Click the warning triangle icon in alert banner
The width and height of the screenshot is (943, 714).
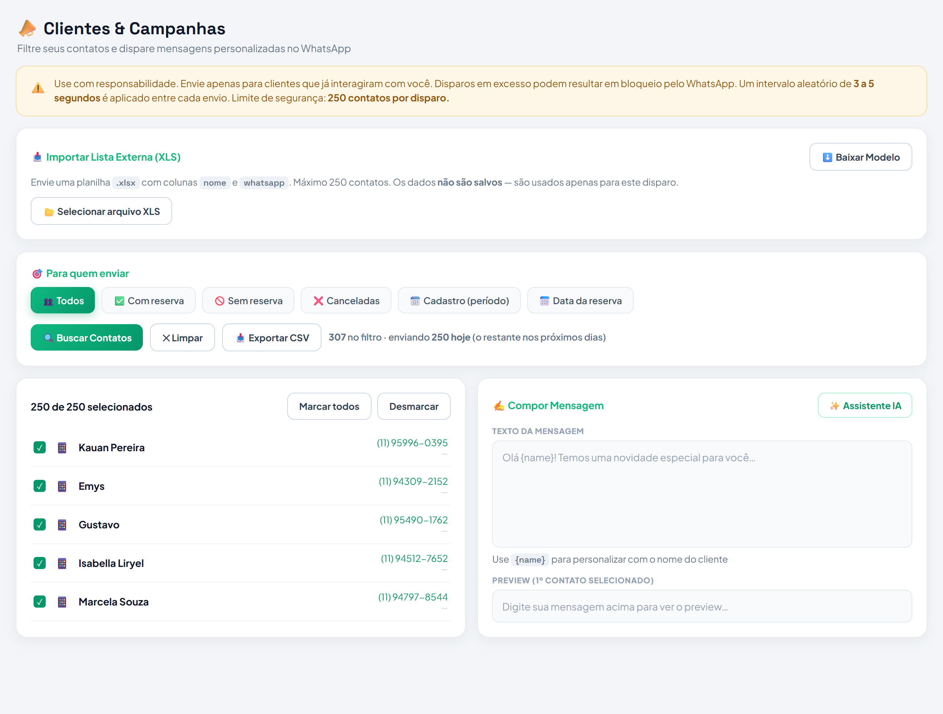click(x=38, y=88)
